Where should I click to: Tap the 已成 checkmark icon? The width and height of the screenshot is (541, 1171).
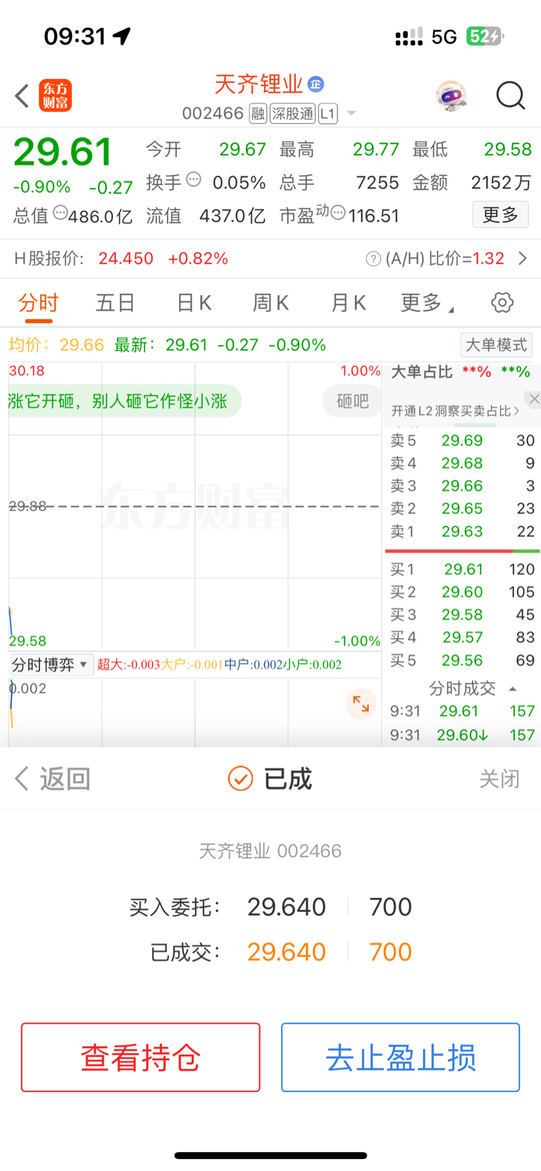(x=240, y=779)
